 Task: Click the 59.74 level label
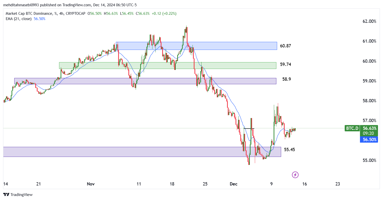(x=285, y=64)
